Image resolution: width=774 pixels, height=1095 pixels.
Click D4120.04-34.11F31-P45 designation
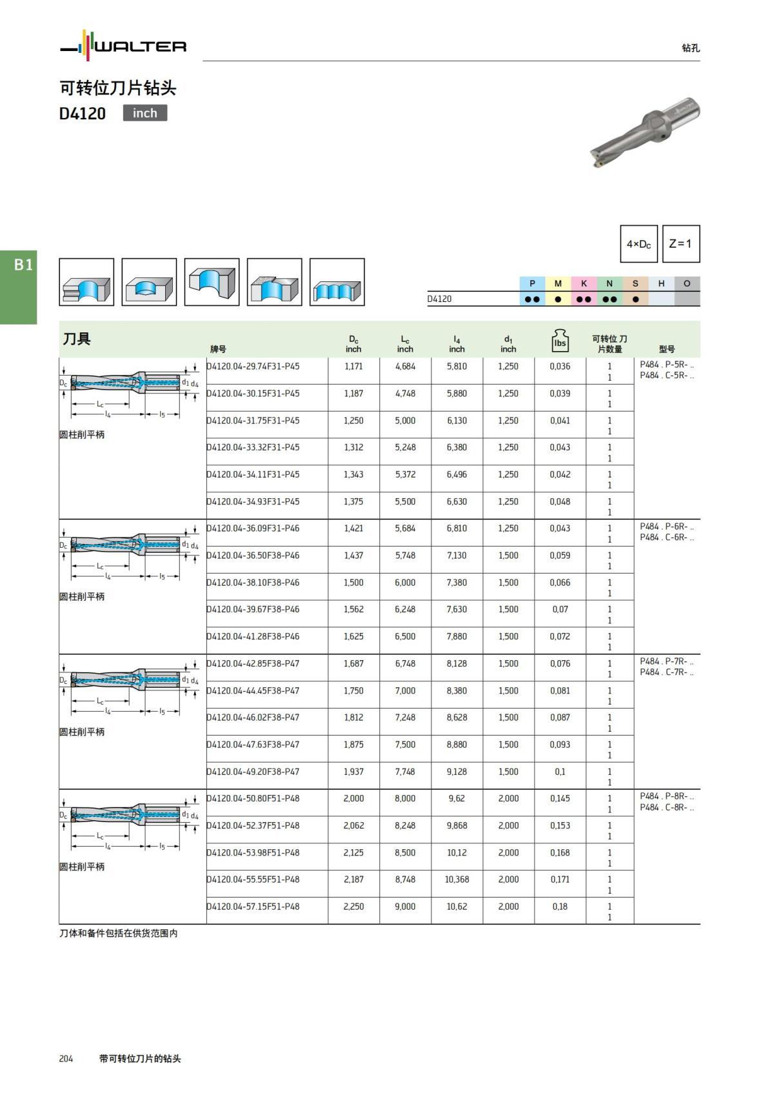(253, 474)
